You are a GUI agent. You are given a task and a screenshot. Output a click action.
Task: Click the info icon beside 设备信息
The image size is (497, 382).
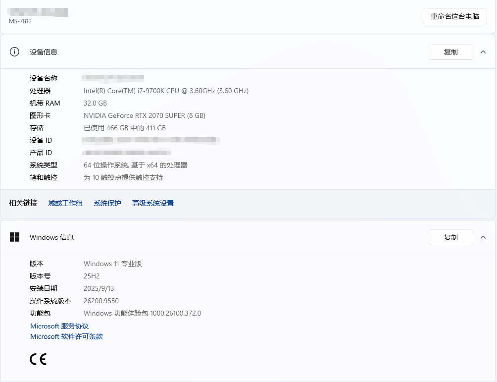[14, 52]
